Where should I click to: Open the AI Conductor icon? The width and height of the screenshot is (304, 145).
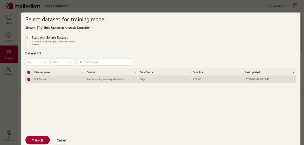[9, 136]
